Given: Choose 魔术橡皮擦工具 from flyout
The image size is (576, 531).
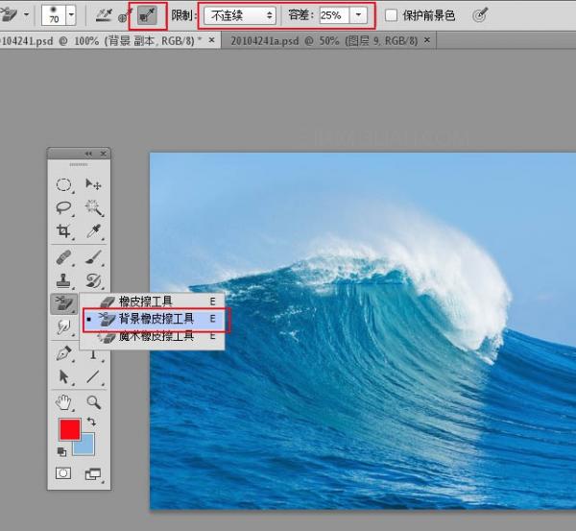Looking at the screenshot, I should click(153, 336).
